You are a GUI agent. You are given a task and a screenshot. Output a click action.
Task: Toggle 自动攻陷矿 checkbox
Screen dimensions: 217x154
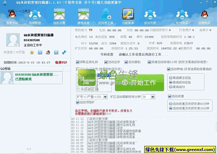(x=77, y=102)
